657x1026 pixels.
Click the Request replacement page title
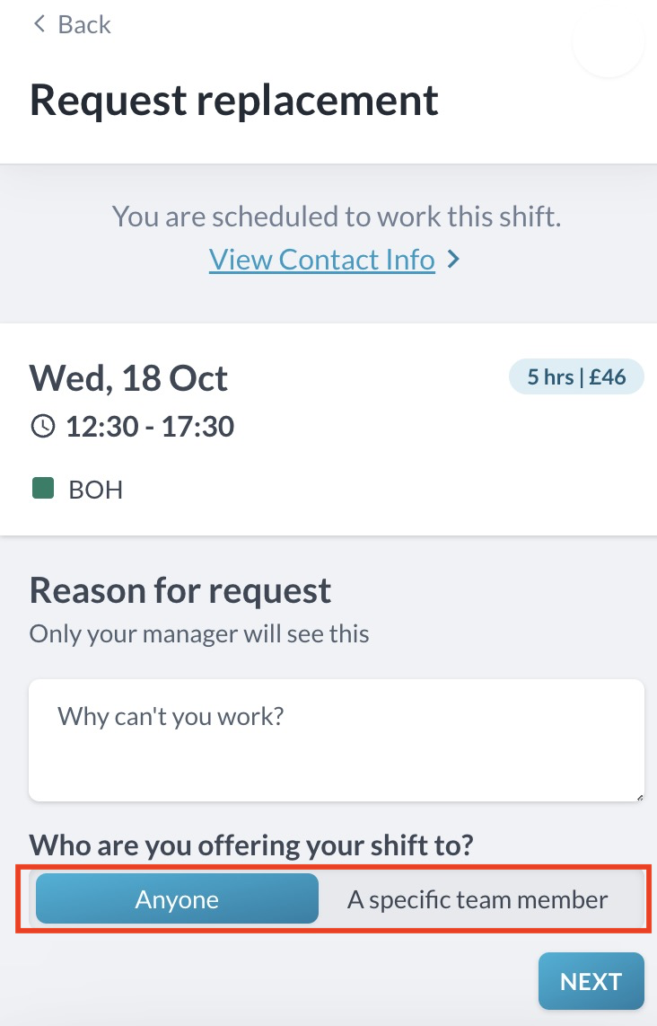tap(233, 100)
